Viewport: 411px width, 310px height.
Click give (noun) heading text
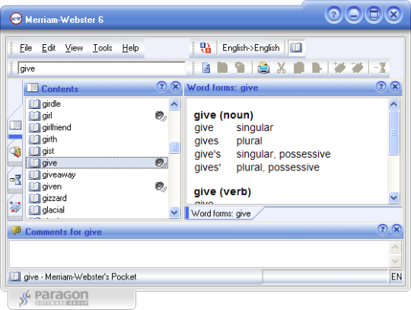(223, 115)
